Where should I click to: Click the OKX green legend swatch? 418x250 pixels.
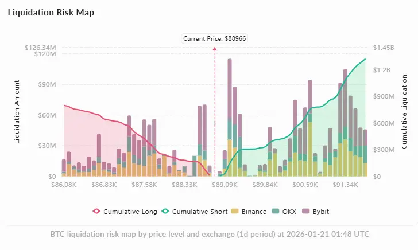[x=276, y=212]
